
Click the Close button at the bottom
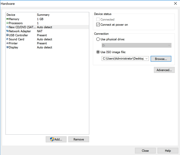coord(145,151)
